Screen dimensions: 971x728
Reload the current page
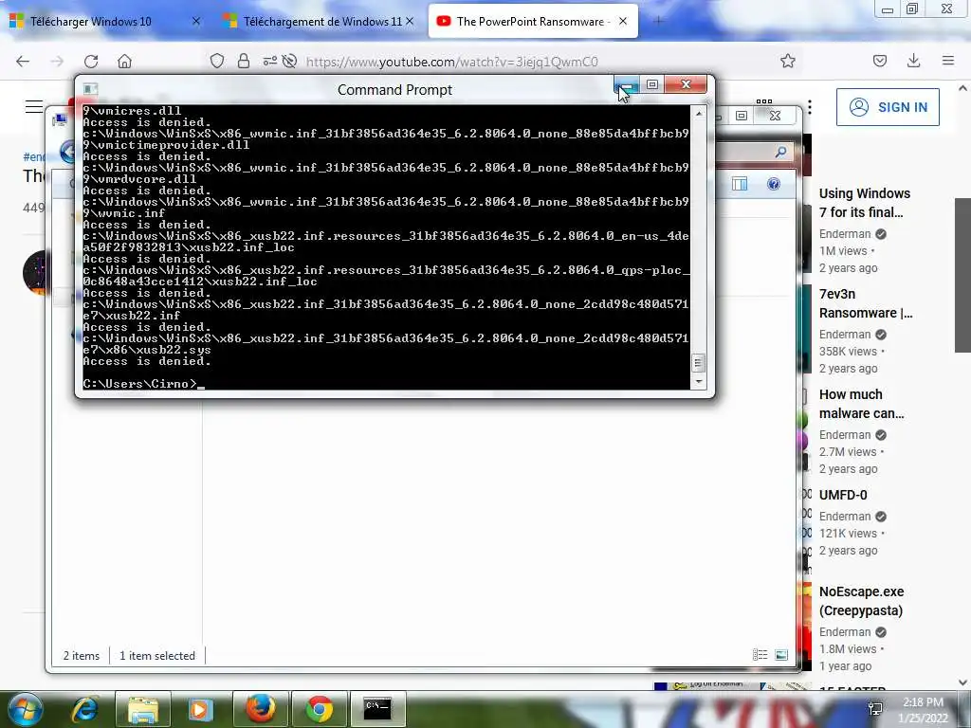click(x=91, y=61)
